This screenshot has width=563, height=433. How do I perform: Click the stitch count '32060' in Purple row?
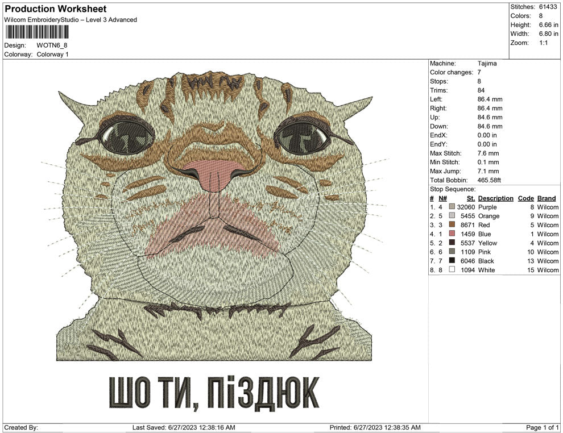coord(466,207)
